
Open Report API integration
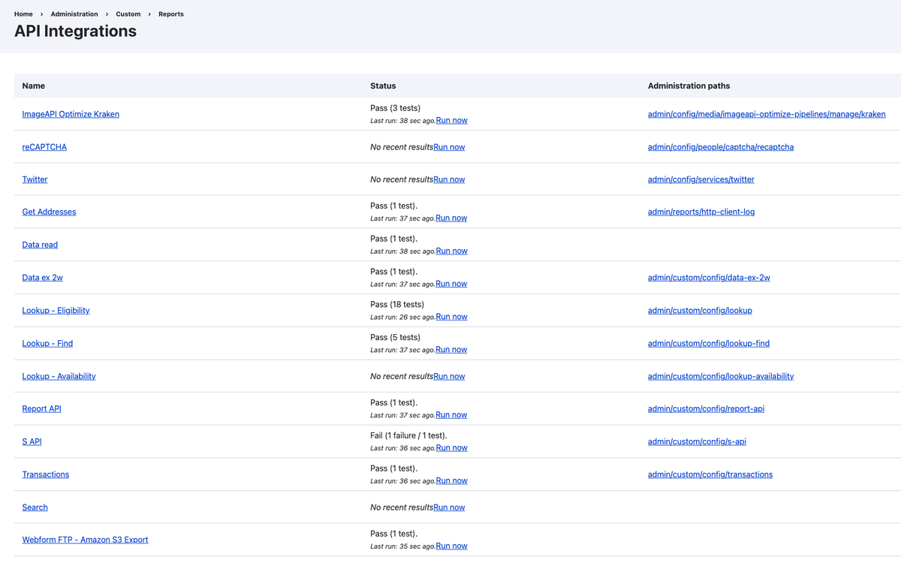tap(41, 409)
